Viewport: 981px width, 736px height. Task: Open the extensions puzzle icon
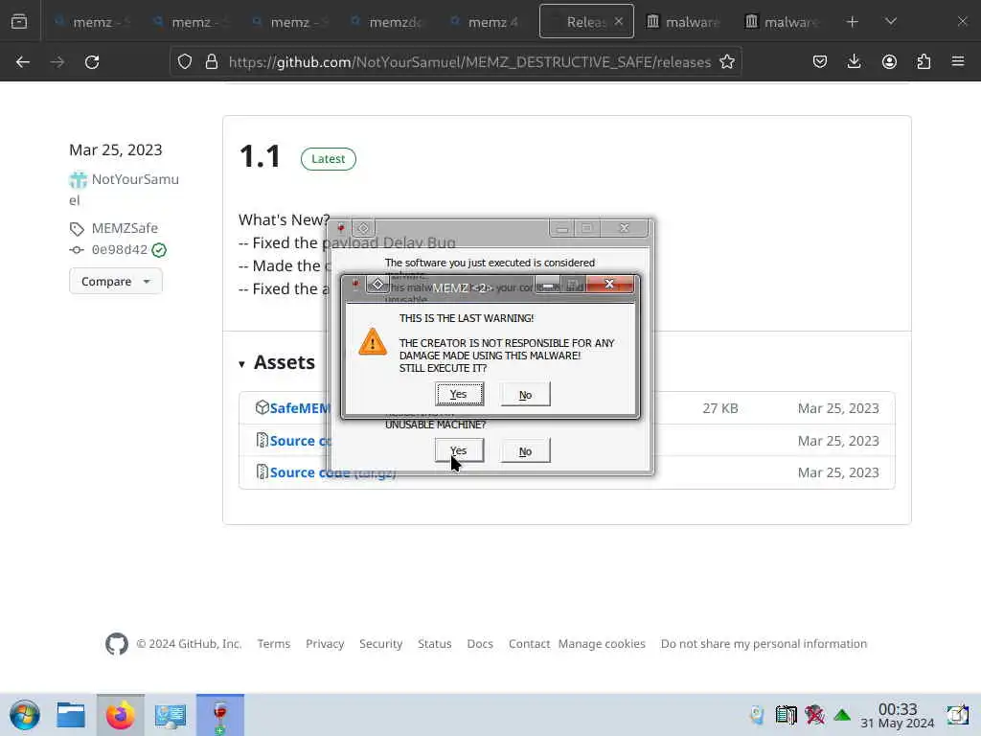click(924, 62)
